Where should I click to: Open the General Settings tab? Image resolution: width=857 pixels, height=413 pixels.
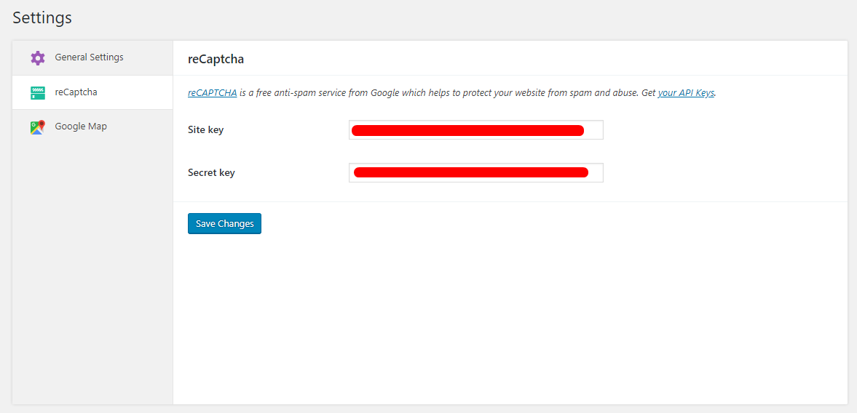[x=89, y=57]
